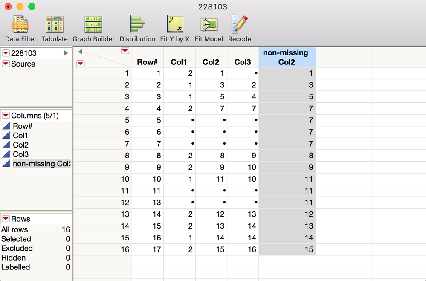Collapse the side panels with the left arrow
Viewport: 426px width, 281px height.
[80, 52]
